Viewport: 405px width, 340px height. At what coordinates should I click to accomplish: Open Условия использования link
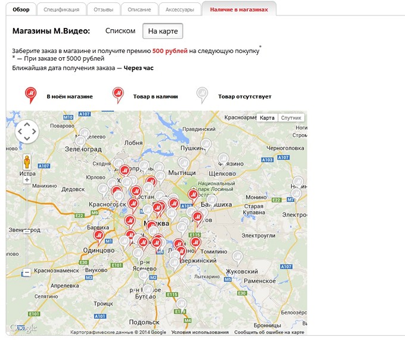pyautogui.click(x=200, y=332)
